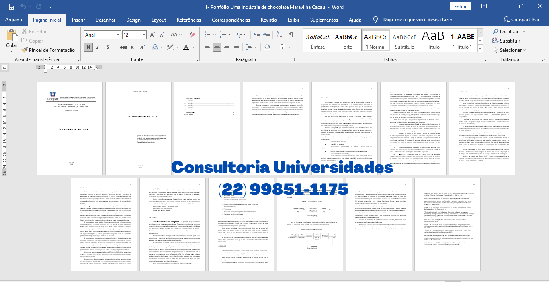
Task: Toggle center alignment button
Action: click(217, 47)
